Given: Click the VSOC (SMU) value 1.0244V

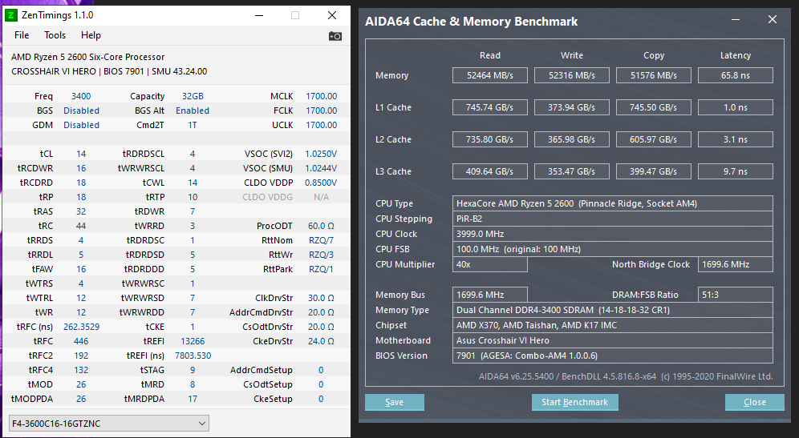Looking at the screenshot, I should coord(321,168).
